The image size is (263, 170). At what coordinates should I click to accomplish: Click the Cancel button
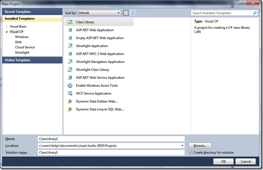[x=245, y=161]
